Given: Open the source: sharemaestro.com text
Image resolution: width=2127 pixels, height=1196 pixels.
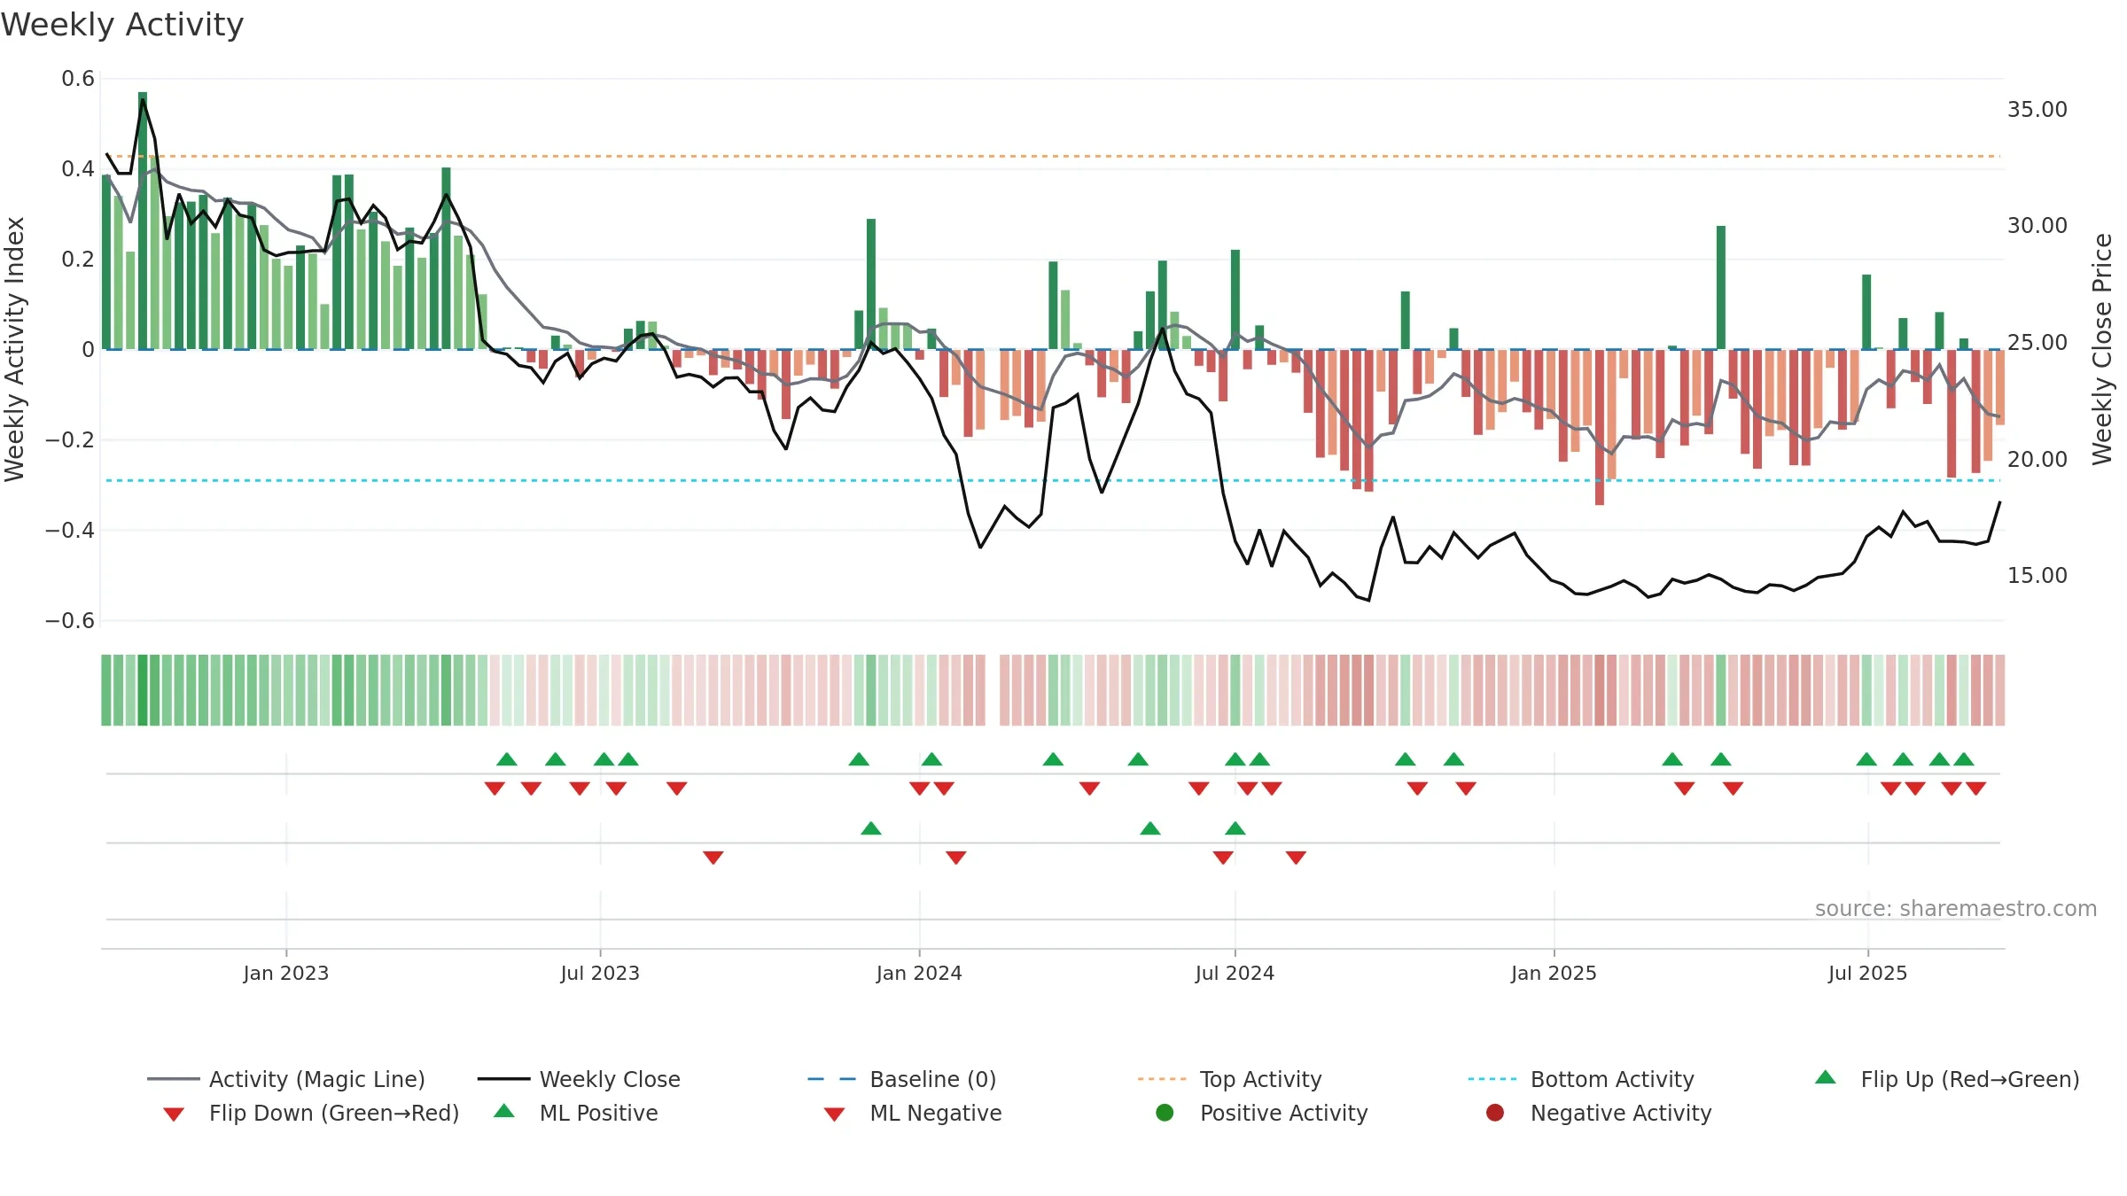Looking at the screenshot, I should point(1956,909).
